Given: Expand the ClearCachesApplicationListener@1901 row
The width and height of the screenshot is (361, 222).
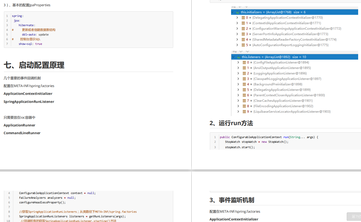Looking at the screenshot, I should (x=238, y=101).
